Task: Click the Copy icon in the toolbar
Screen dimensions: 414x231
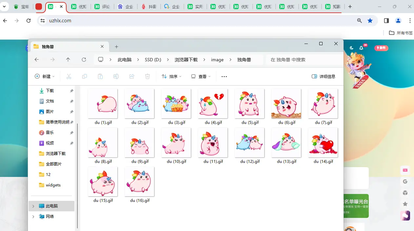Action: click(84, 76)
